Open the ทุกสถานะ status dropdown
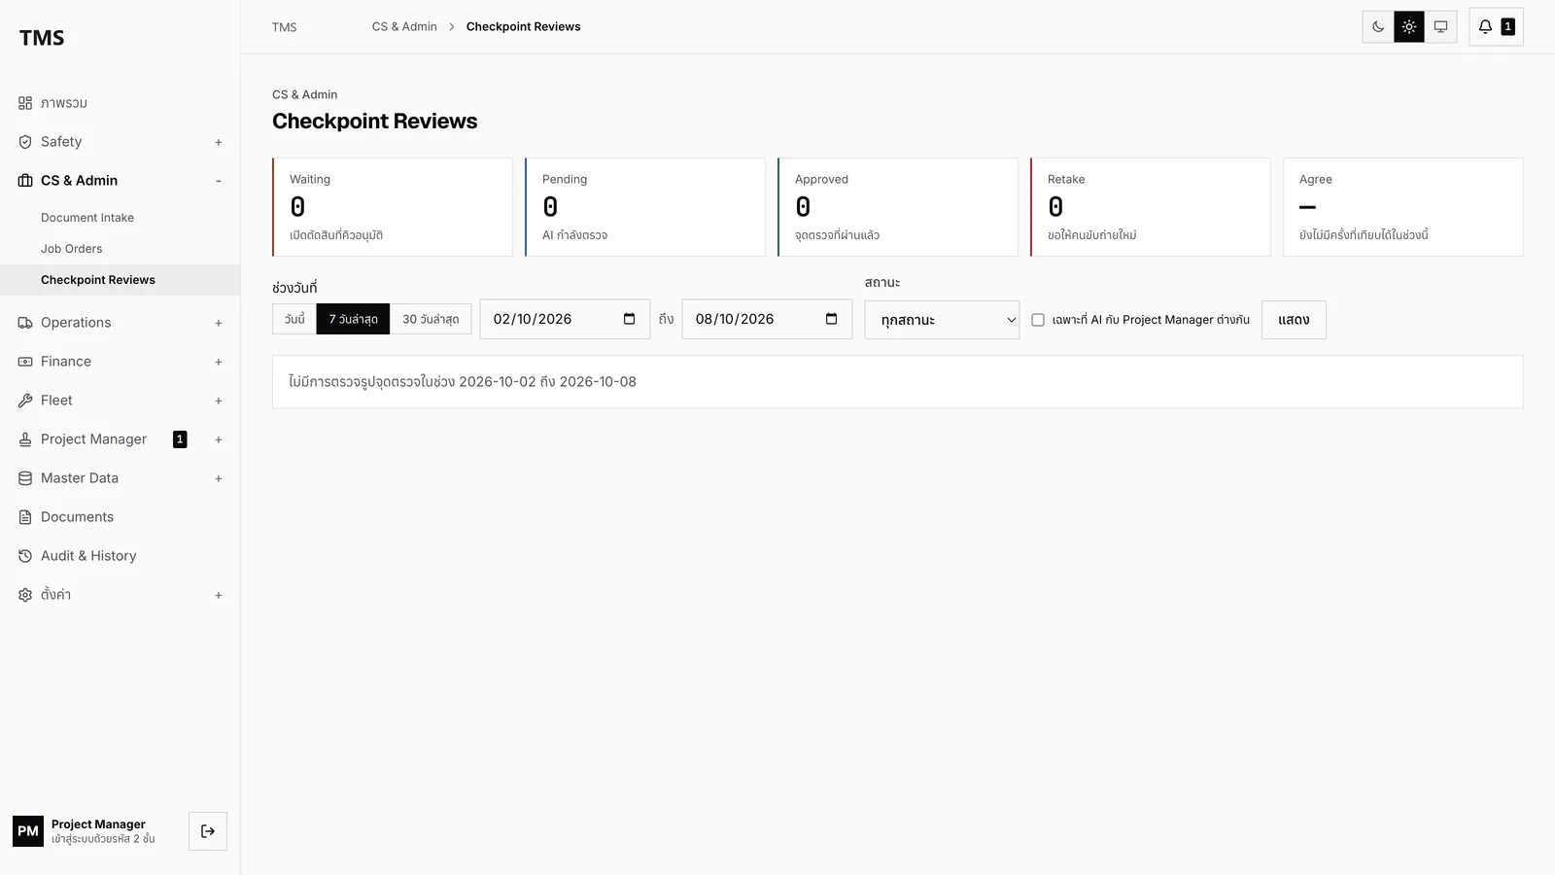This screenshot has width=1555, height=875. pyautogui.click(x=942, y=320)
